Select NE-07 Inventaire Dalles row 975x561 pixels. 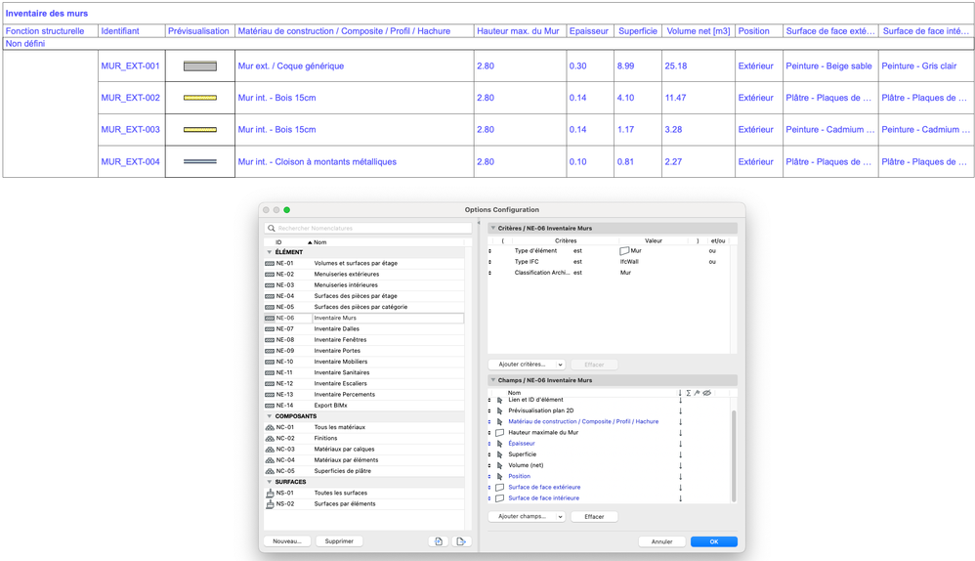coord(363,329)
